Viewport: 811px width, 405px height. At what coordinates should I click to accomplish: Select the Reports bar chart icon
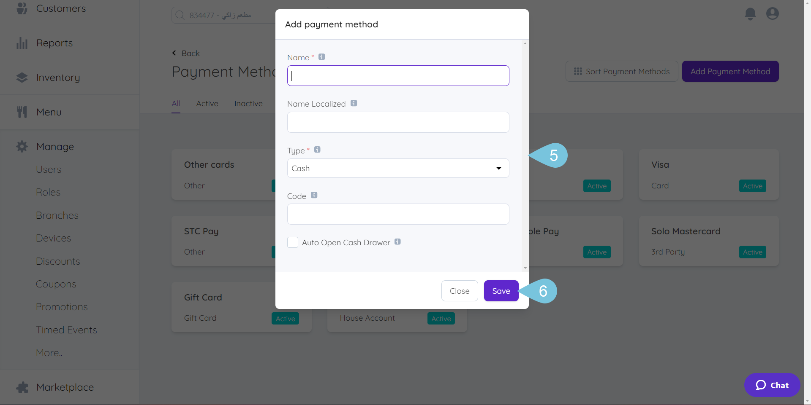point(22,43)
